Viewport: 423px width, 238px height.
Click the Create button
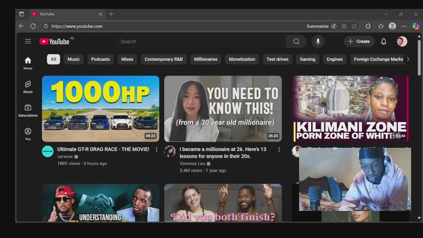tap(359, 41)
